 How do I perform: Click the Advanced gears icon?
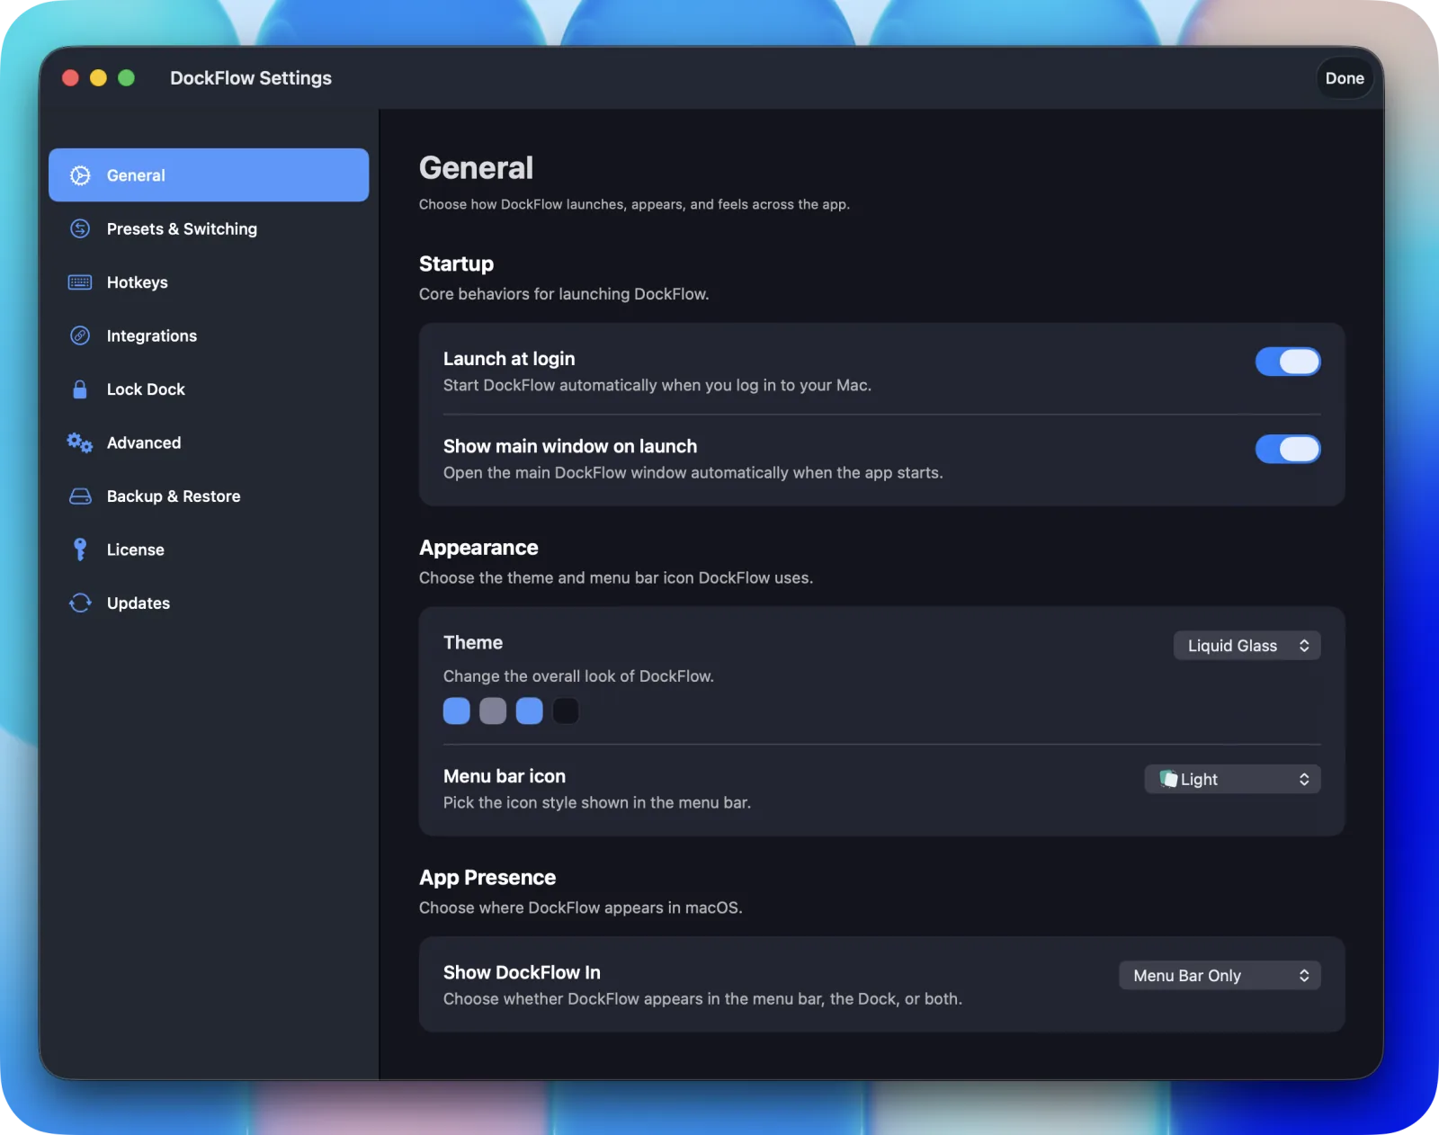tap(80, 442)
